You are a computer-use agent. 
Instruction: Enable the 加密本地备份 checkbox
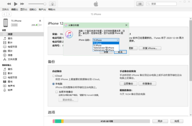click(x=57, y=92)
